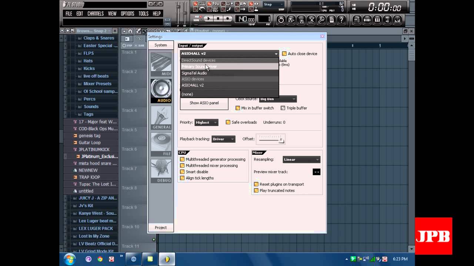Open the FILE settings section
474x266 pixels.
(x=161, y=144)
